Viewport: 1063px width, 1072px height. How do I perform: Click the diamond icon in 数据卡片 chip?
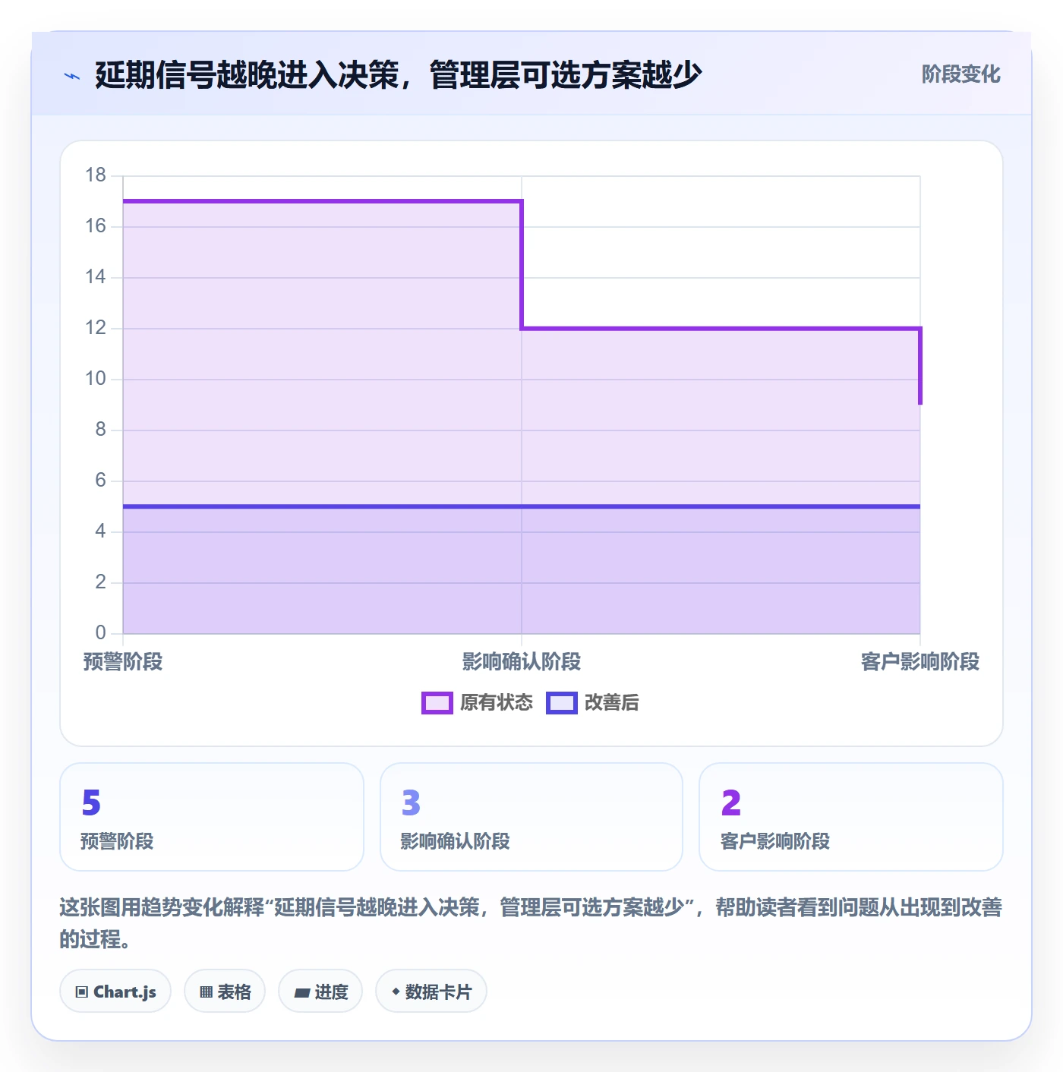click(x=396, y=992)
